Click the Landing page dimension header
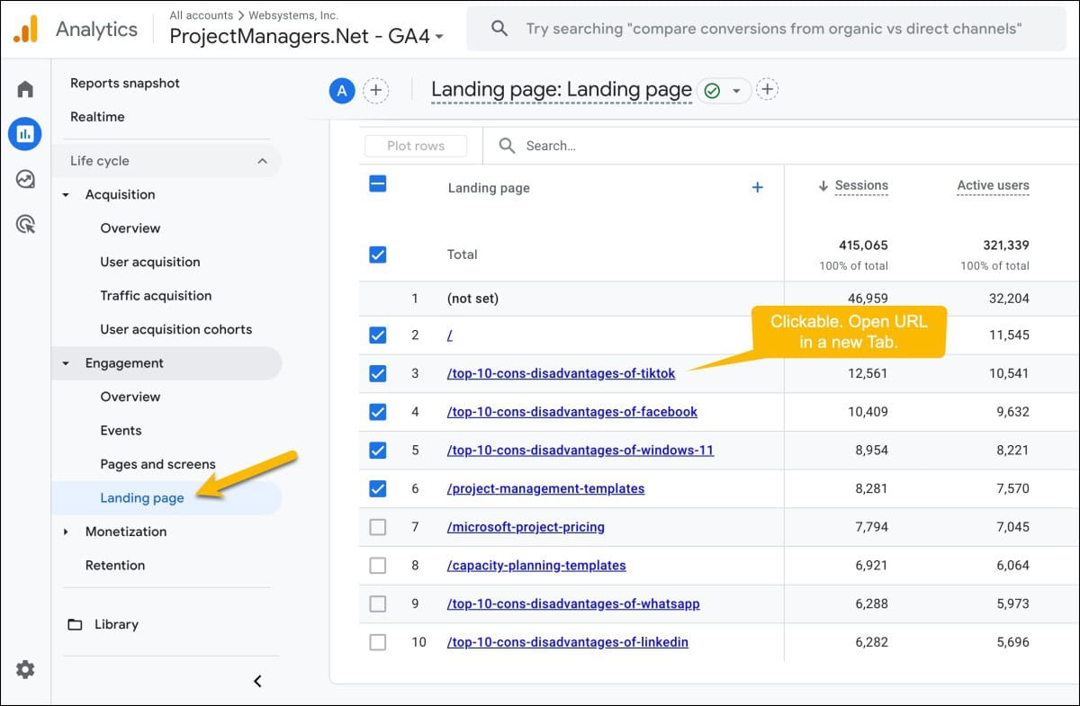Image resolution: width=1080 pixels, height=706 pixels. pyautogui.click(x=489, y=188)
